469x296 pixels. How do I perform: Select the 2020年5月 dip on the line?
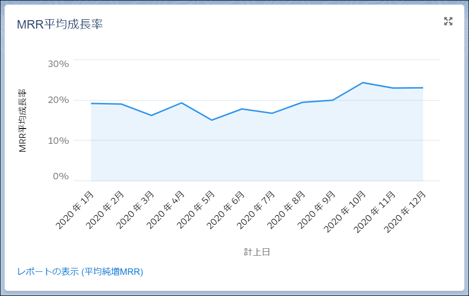coord(212,120)
